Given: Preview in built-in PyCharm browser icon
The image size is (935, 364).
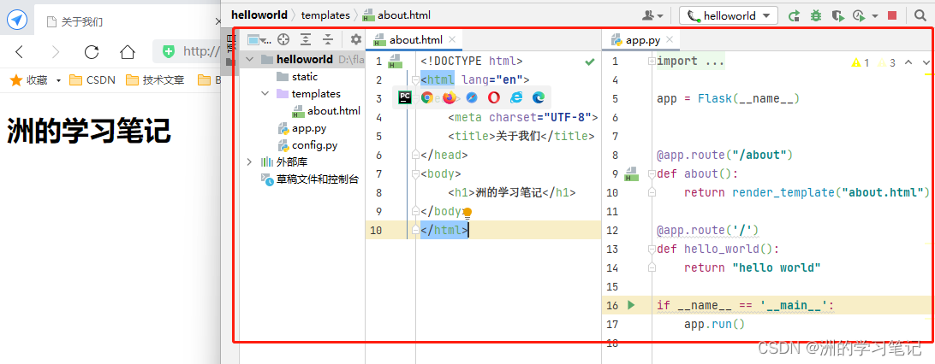Looking at the screenshot, I should (x=405, y=97).
